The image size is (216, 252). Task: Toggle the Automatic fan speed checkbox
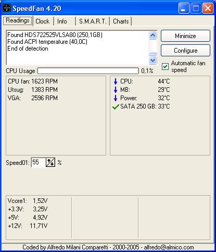(x=165, y=67)
